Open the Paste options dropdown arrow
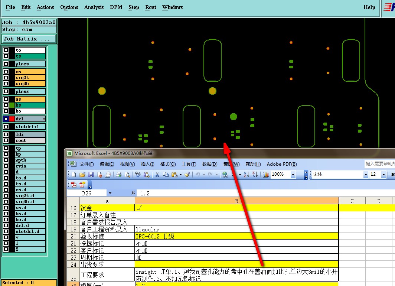Viewport: 395px width, 286px height. (x=180, y=174)
